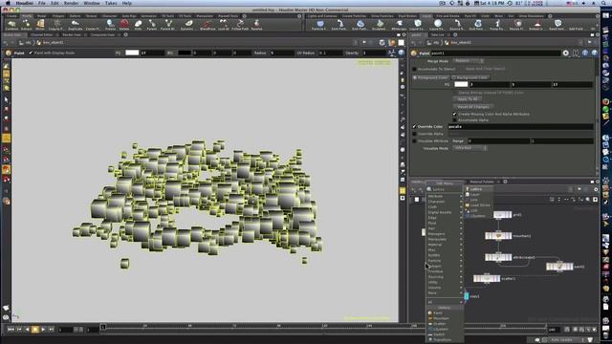Open the Merge Mode dropdown
Viewport: 612px width, 344px height.
(468, 61)
